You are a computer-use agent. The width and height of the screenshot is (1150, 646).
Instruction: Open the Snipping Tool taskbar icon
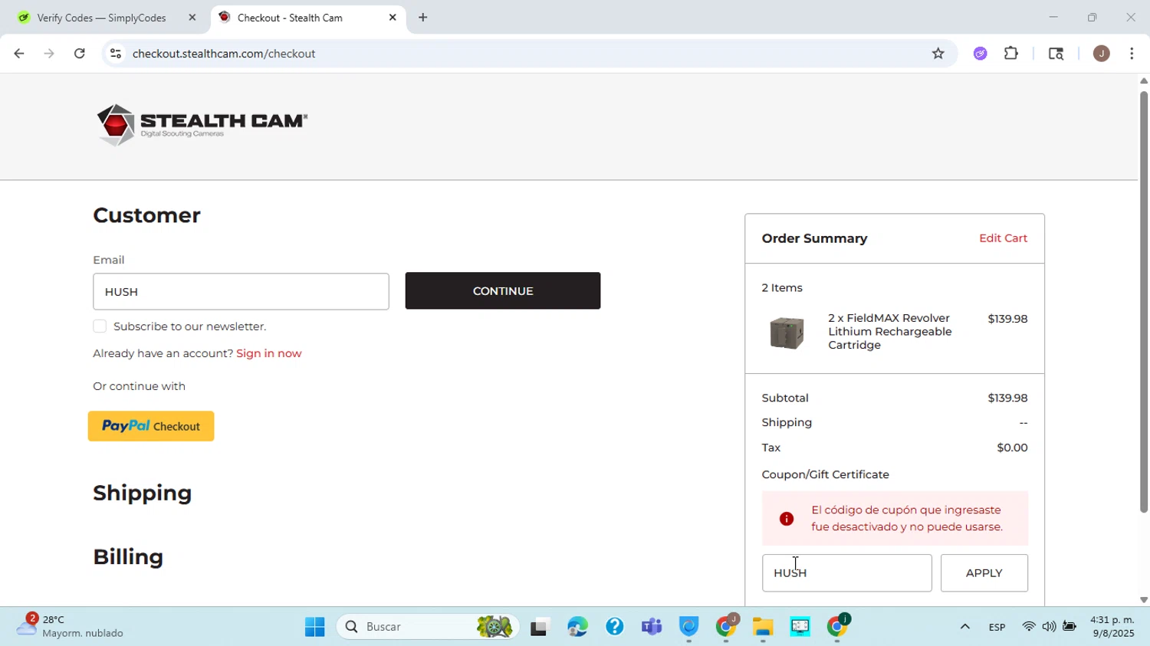(800, 627)
